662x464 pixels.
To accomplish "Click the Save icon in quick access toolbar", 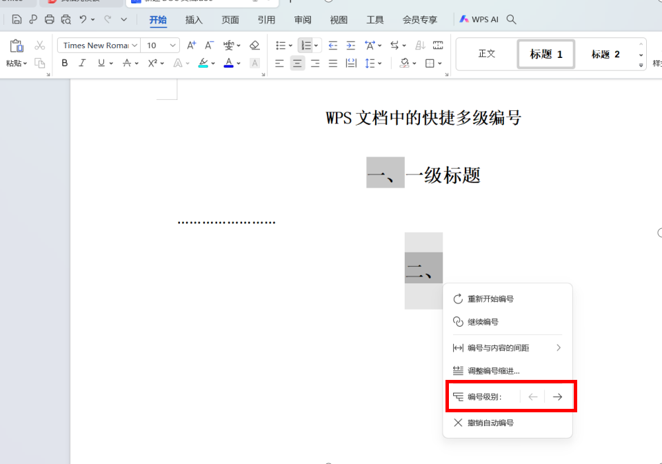I will coord(17,19).
